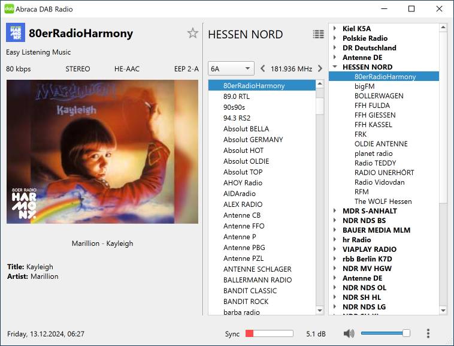
Task: Mark 80erRadioHarmony as favorite with star
Action: pos(192,34)
